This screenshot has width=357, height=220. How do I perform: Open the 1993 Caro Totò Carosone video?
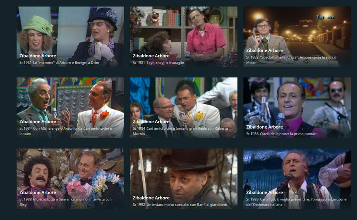point(297,179)
